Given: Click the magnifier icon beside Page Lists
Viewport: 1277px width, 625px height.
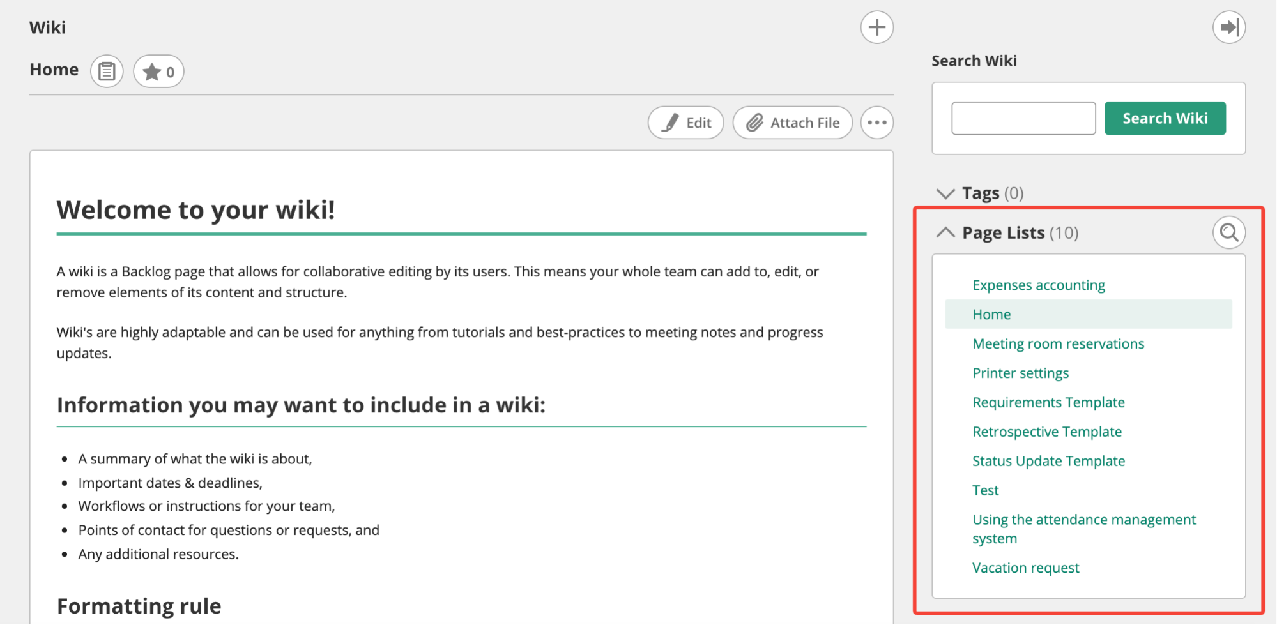Looking at the screenshot, I should point(1228,232).
